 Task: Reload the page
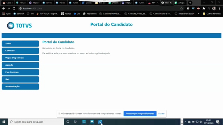(14, 8)
